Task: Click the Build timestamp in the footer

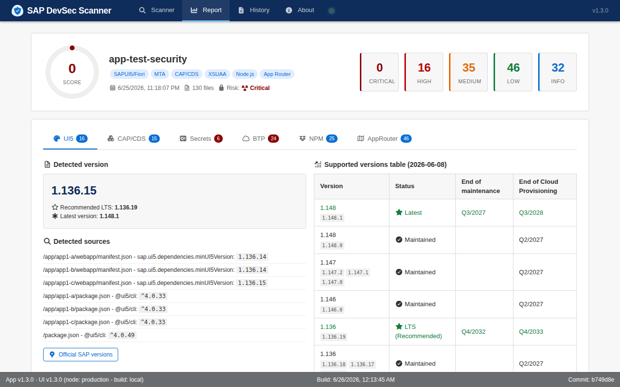Action: pos(356,380)
